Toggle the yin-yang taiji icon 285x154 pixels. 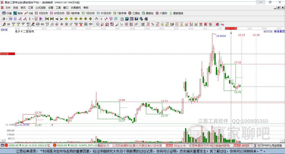218,24
